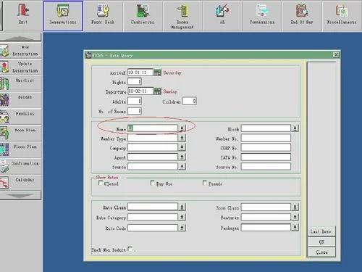Screen dimensions: 362x272
Task: Focus the Children count field
Action: click(190, 101)
